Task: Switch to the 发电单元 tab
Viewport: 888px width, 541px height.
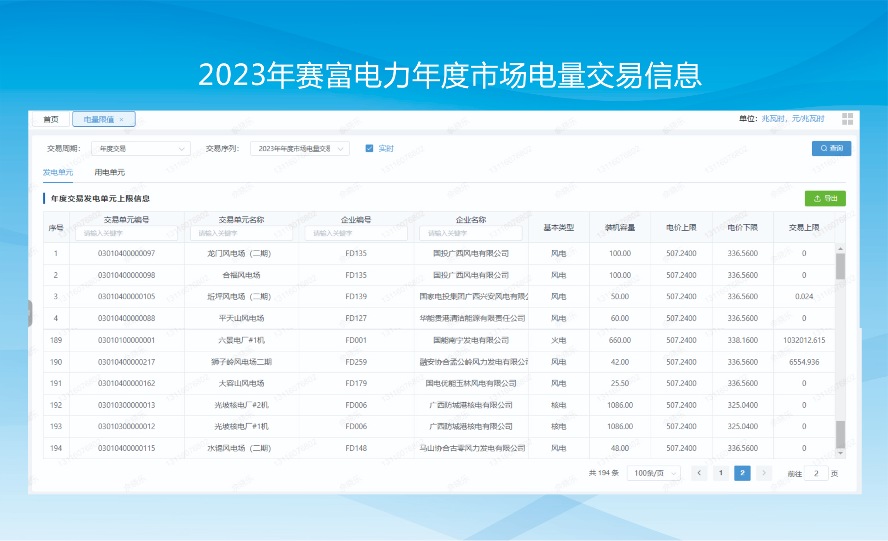Action: pyautogui.click(x=58, y=172)
